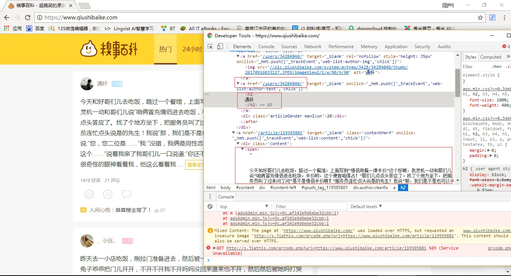This screenshot has width=511, height=276.
Task: Click the 遇奸 author name link
Action: point(102,84)
